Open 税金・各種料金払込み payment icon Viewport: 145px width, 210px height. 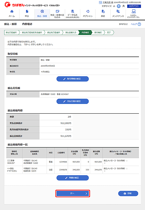57,11
